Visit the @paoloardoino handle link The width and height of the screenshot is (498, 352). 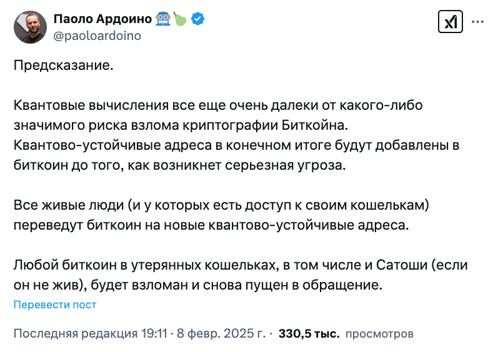[97, 36]
